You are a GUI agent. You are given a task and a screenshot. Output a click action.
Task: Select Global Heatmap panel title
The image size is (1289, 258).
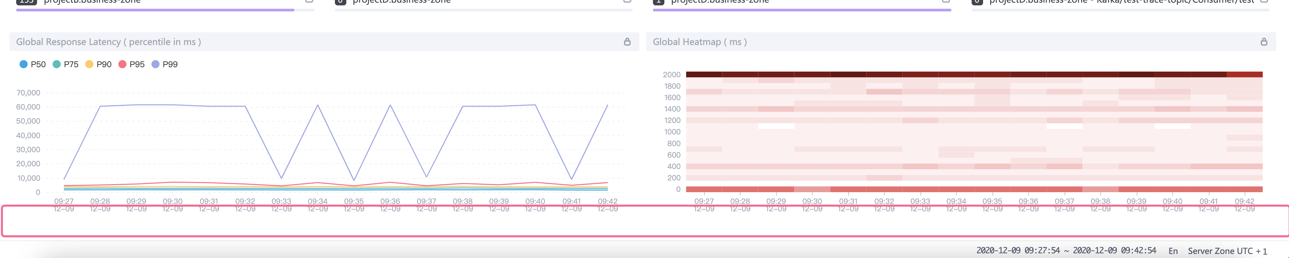tap(699, 42)
